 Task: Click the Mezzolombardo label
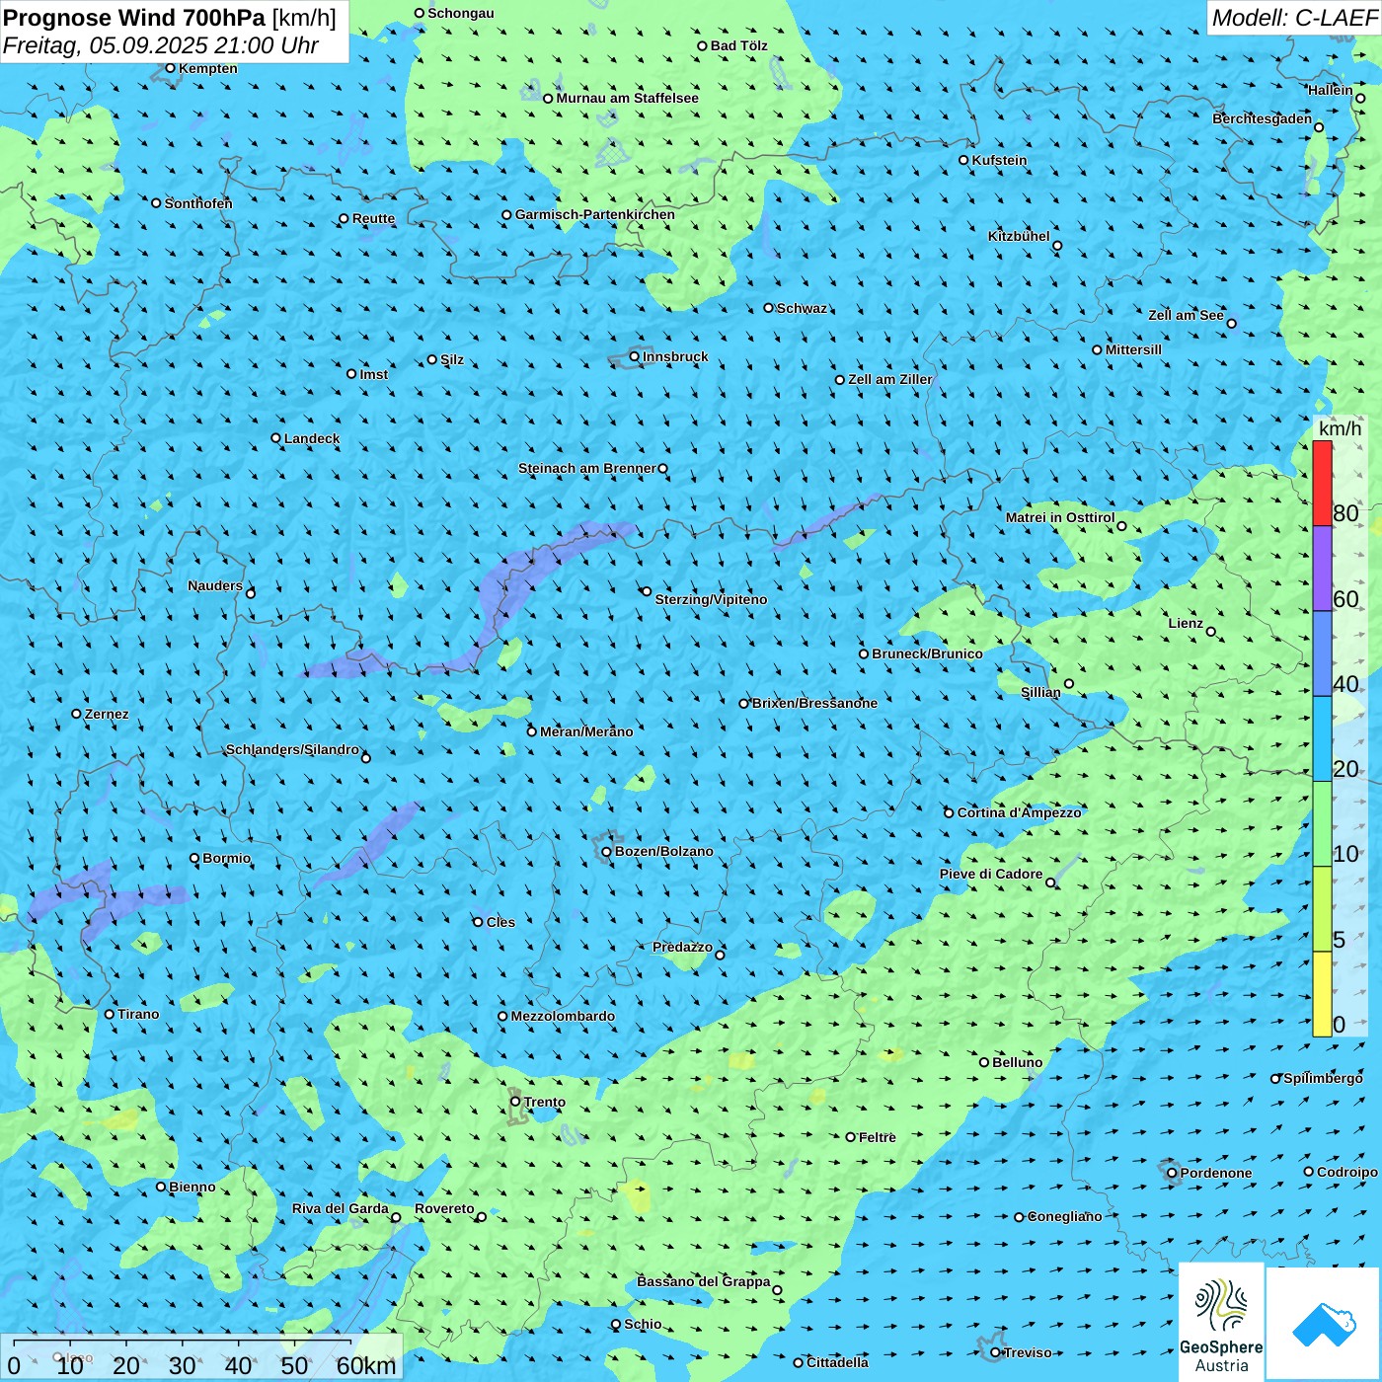(x=563, y=1016)
